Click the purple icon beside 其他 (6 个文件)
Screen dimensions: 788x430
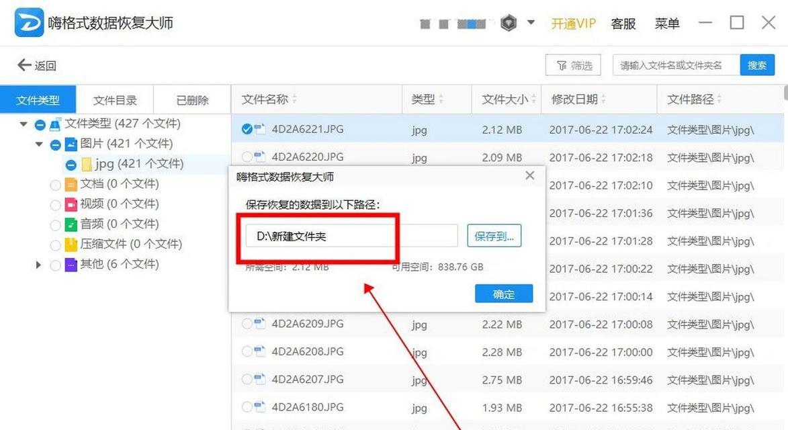71,265
